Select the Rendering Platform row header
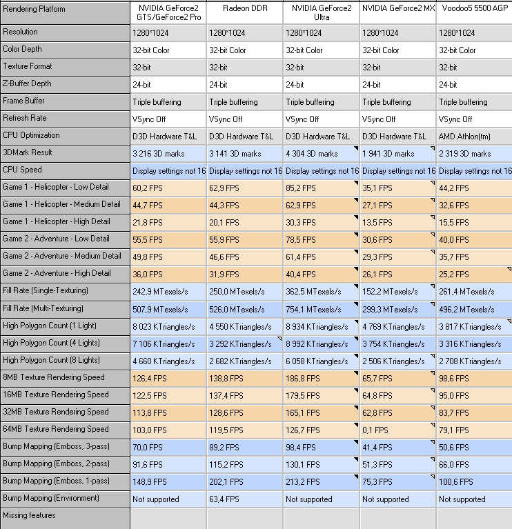The image size is (512, 529). (65, 12)
